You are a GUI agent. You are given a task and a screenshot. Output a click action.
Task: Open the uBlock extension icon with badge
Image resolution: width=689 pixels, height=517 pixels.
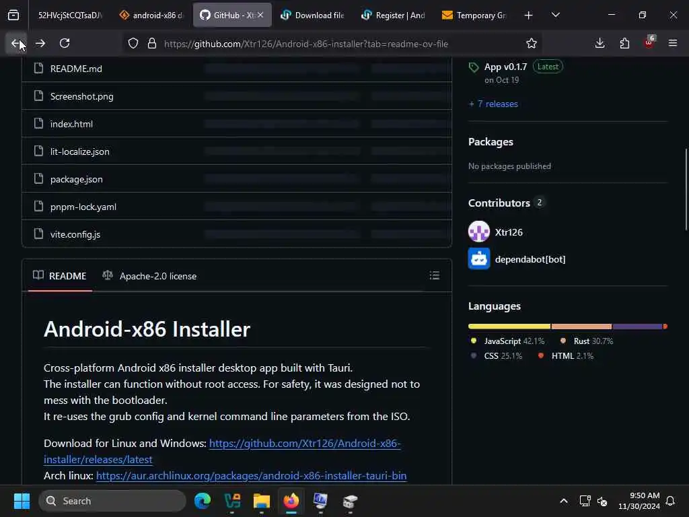tap(649, 42)
